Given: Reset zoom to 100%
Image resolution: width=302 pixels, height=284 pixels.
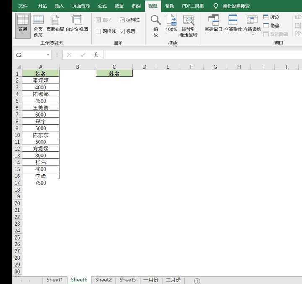Looking at the screenshot, I should (x=171, y=23).
